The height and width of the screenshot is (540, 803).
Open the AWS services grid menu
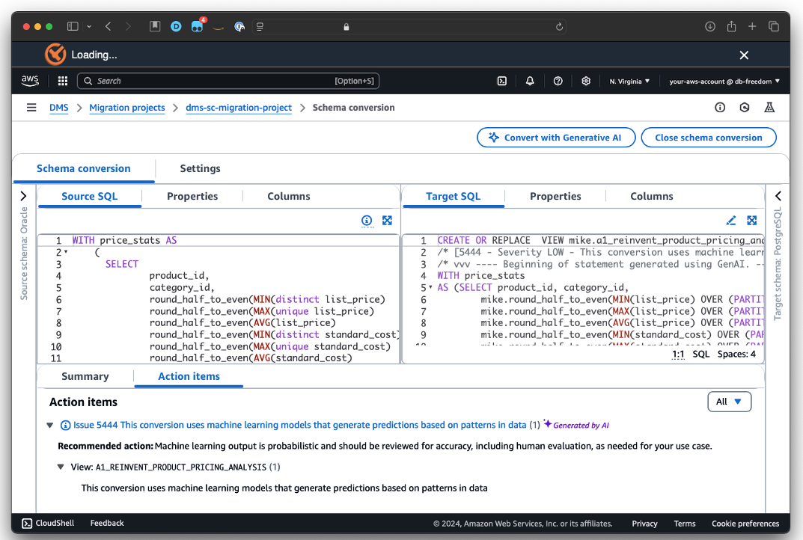[x=63, y=81]
